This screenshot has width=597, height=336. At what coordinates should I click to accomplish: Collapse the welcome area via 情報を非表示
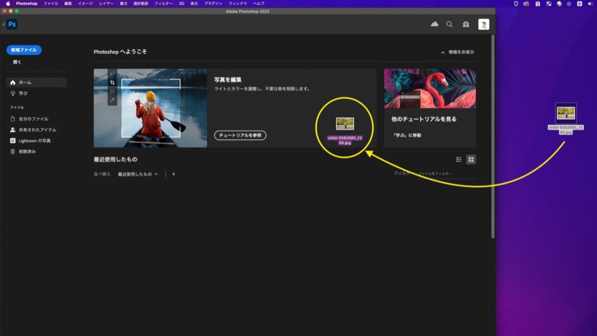457,52
